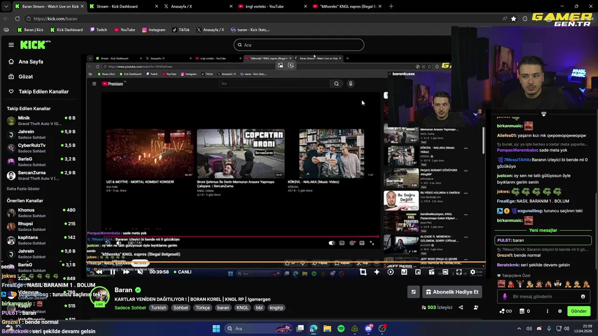This screenshot has width=598, height=336.
Task: Open the 'baran - Kick Stats' bookmark
Action: click(250, 30)
